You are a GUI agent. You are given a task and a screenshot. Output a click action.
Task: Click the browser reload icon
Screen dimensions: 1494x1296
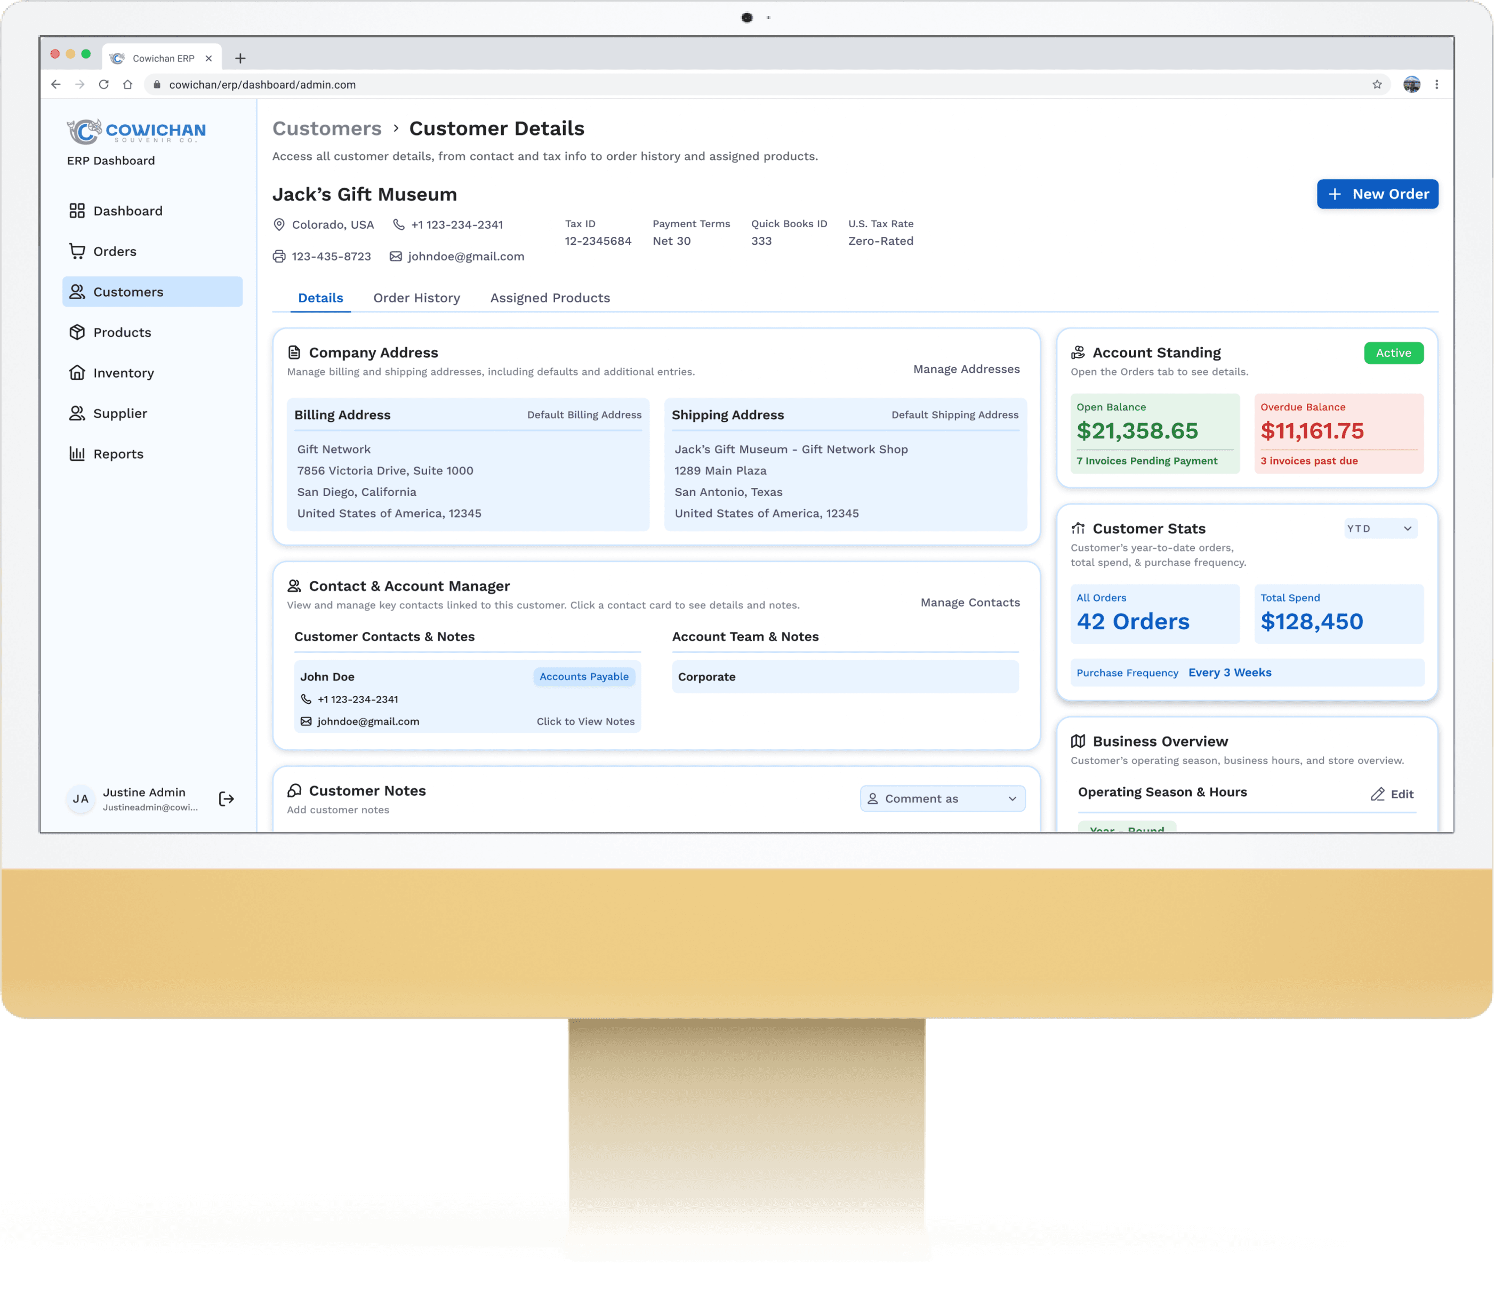point(103,85)
